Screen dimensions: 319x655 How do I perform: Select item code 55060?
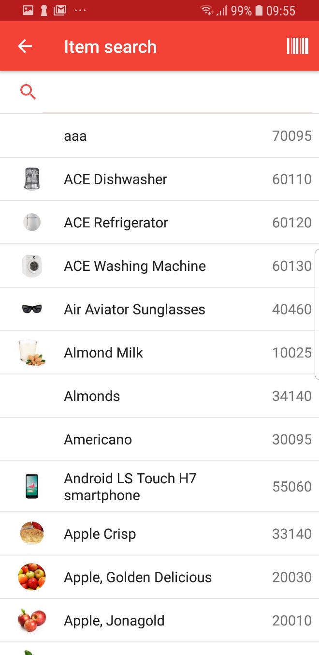tap(292, 486)
